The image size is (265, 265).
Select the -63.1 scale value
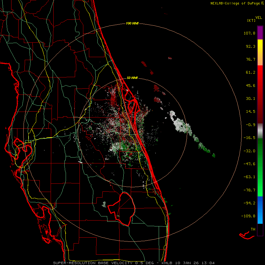point(249,177)
